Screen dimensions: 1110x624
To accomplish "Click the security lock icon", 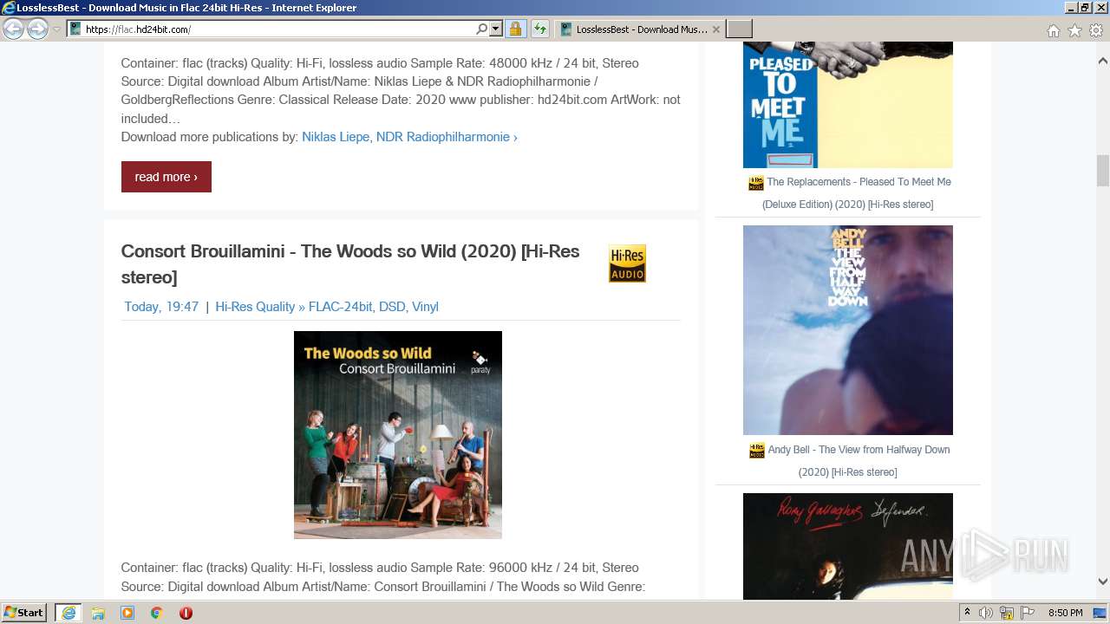I will click(515, 29).
